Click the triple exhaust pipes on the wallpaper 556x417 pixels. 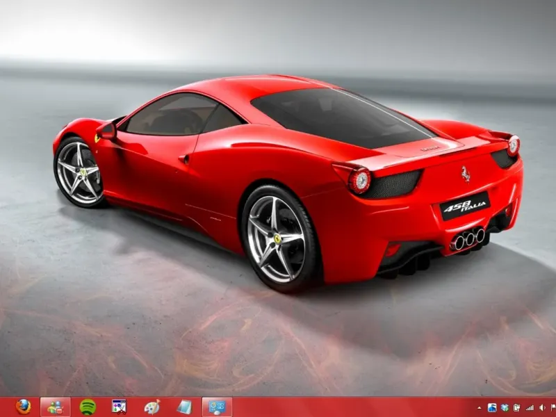point(468,239)
